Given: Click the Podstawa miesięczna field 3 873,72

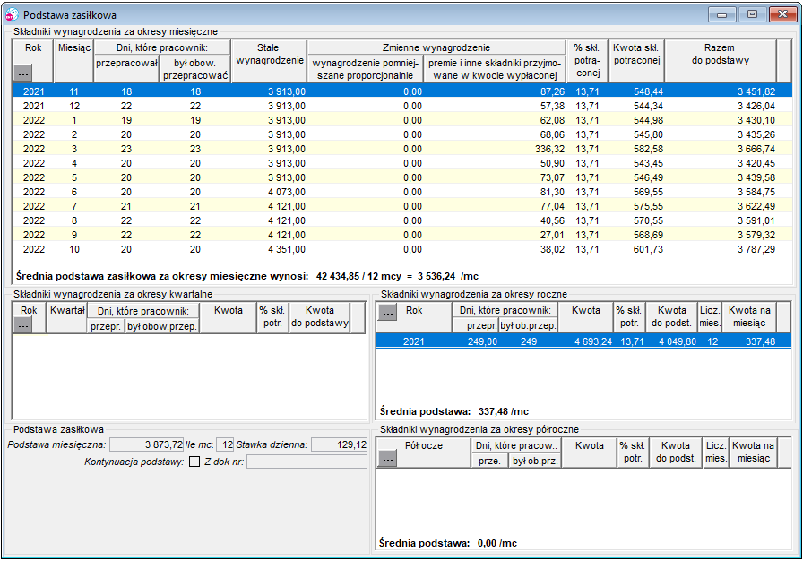Looking at the screenshot, I should click(146, 444).
